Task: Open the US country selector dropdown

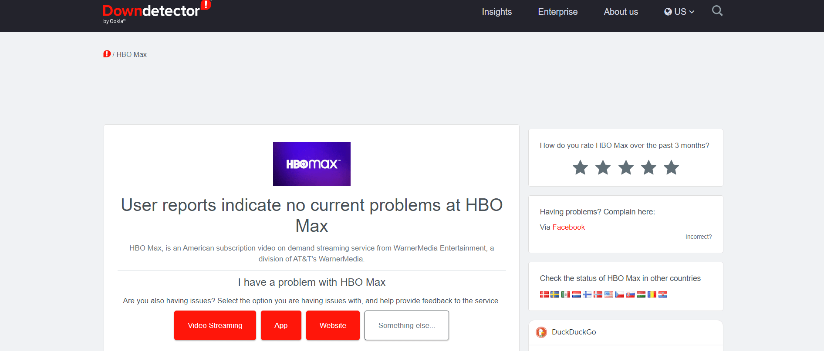Action: pos(679,12)
